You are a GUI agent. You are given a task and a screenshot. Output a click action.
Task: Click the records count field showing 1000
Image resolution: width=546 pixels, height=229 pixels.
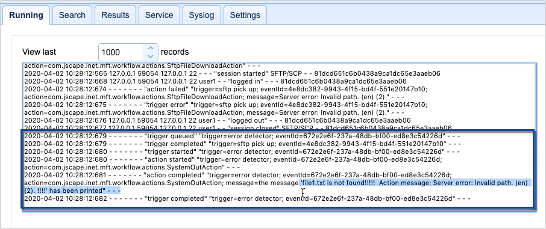click(121, 52)
